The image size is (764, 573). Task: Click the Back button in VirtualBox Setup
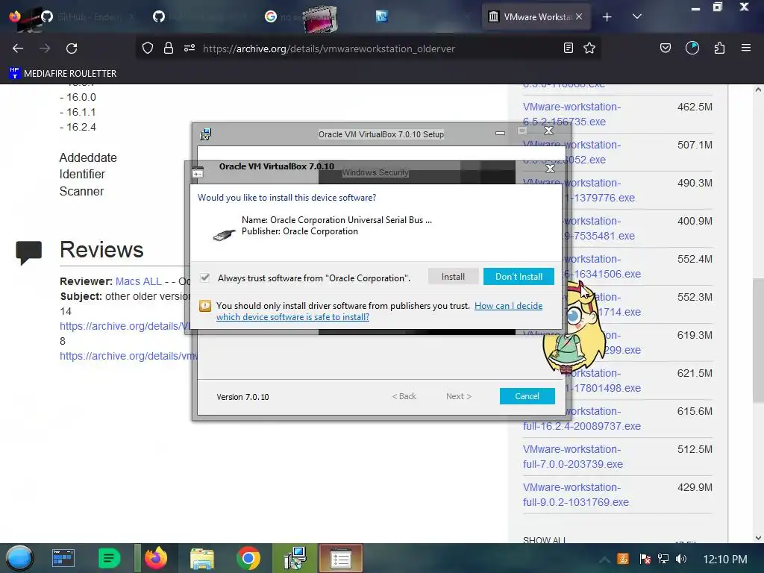[x=404, y=396]
